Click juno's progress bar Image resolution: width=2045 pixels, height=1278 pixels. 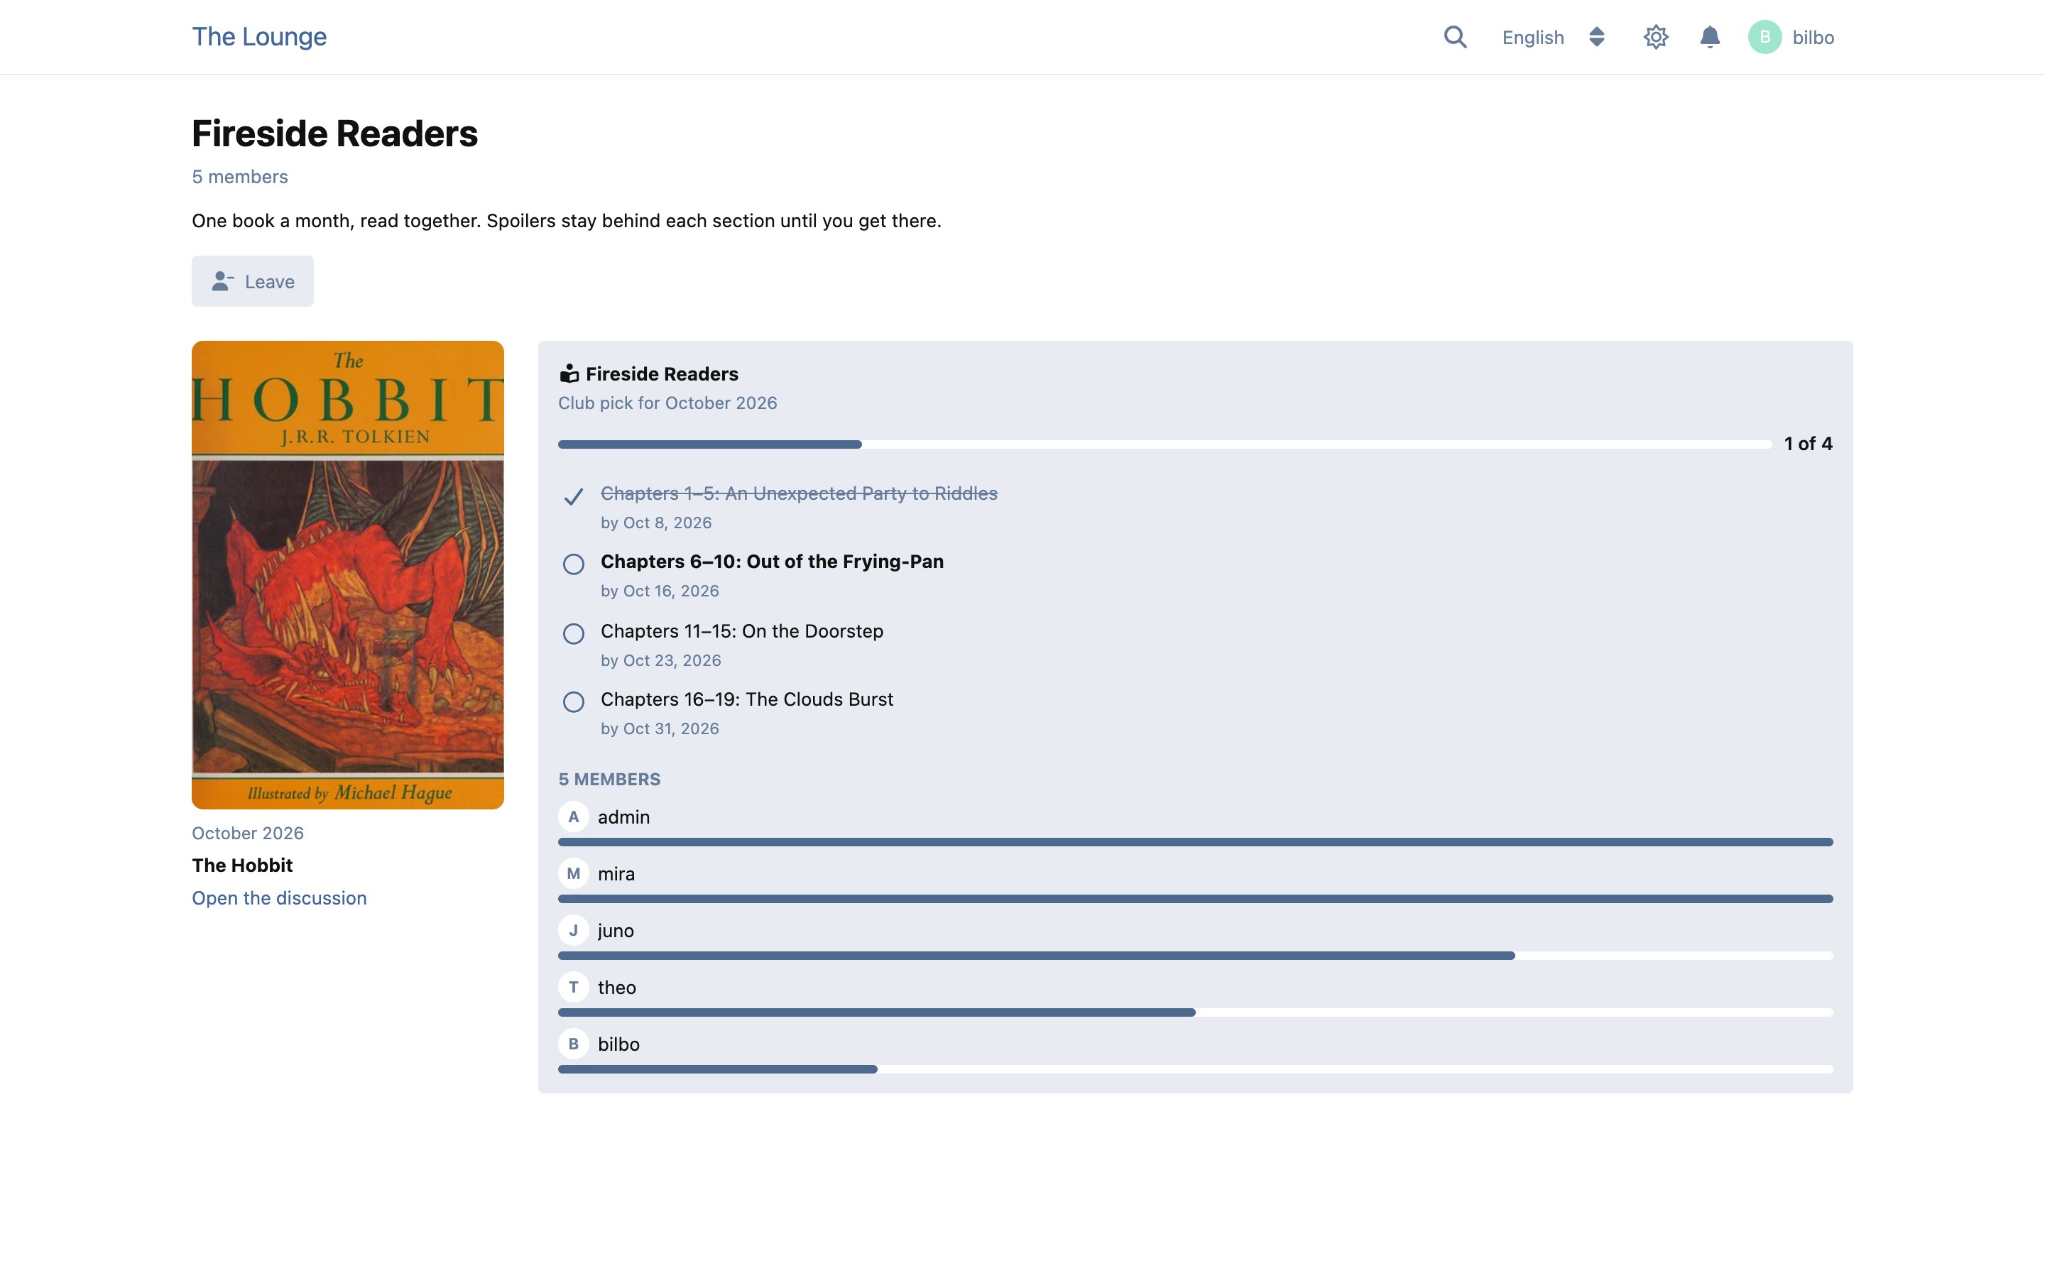[x=1195, y=955]
